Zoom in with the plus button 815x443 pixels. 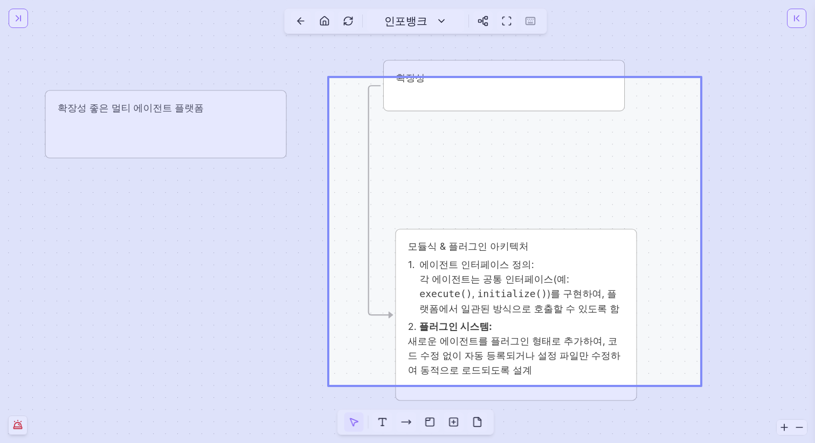click(784, 427)
